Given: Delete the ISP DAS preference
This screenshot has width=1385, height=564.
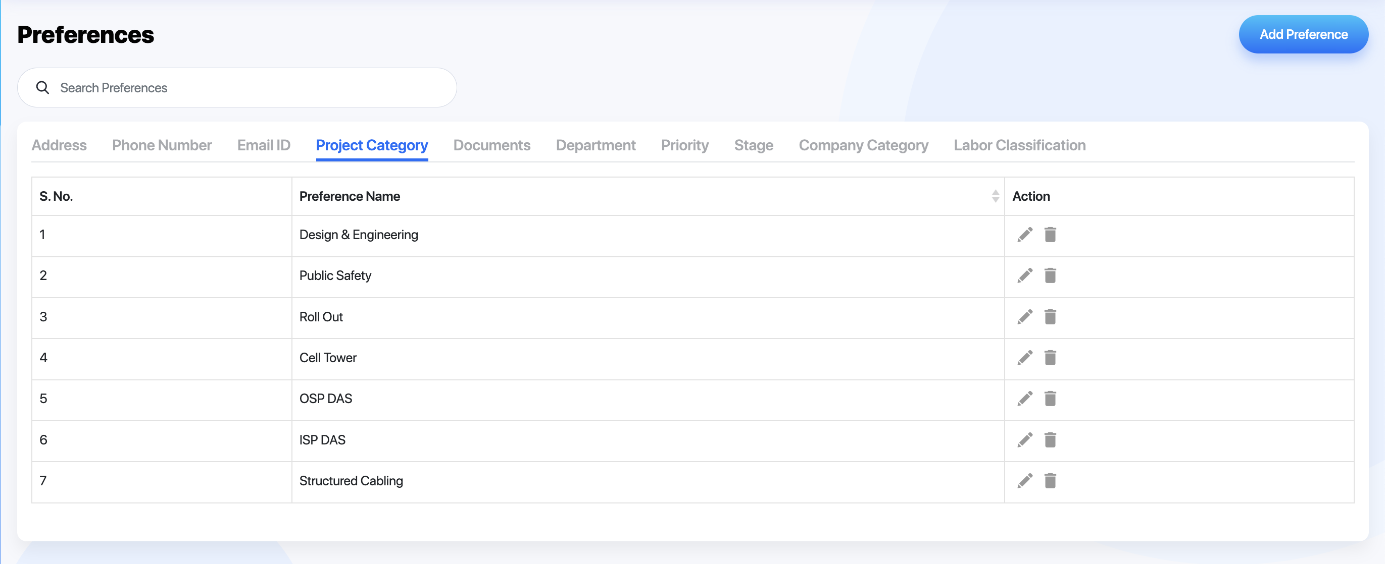Looking at the screenshot, I should [1050, 440].
